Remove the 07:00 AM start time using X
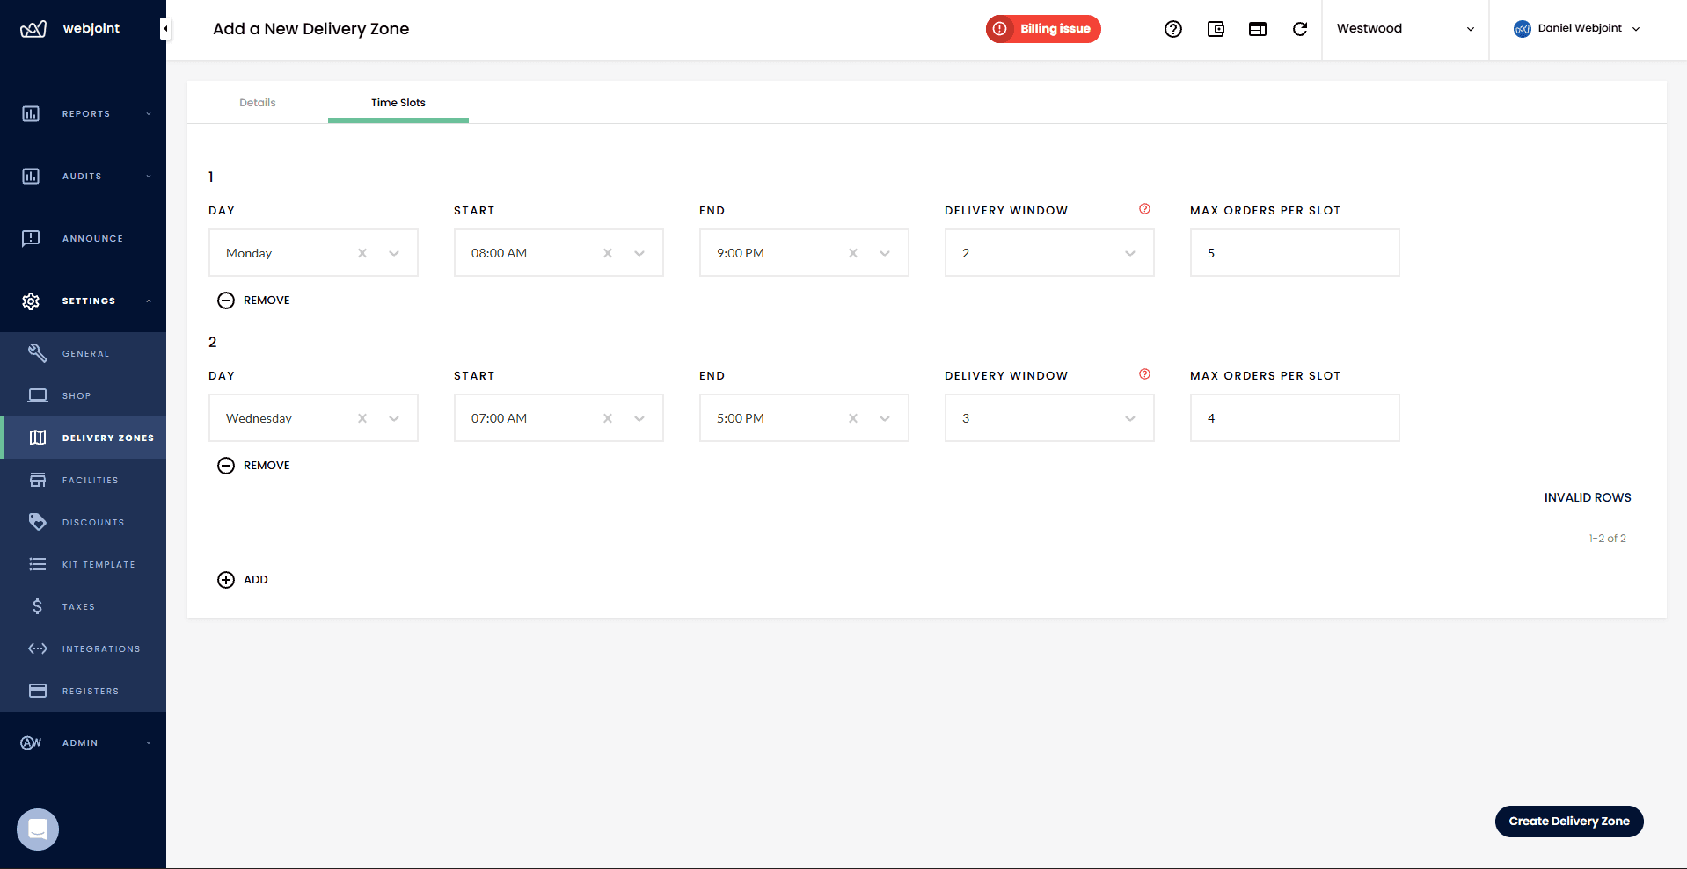The image size is (1687, 869). (x=607, y=417)
